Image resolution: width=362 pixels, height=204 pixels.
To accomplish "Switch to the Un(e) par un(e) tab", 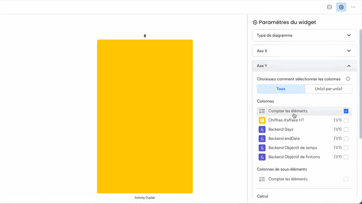I will point(328,89).
